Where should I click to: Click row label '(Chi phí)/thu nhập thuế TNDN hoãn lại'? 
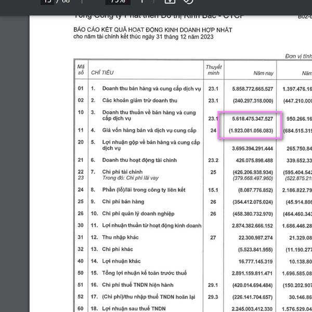pos(149,297)
